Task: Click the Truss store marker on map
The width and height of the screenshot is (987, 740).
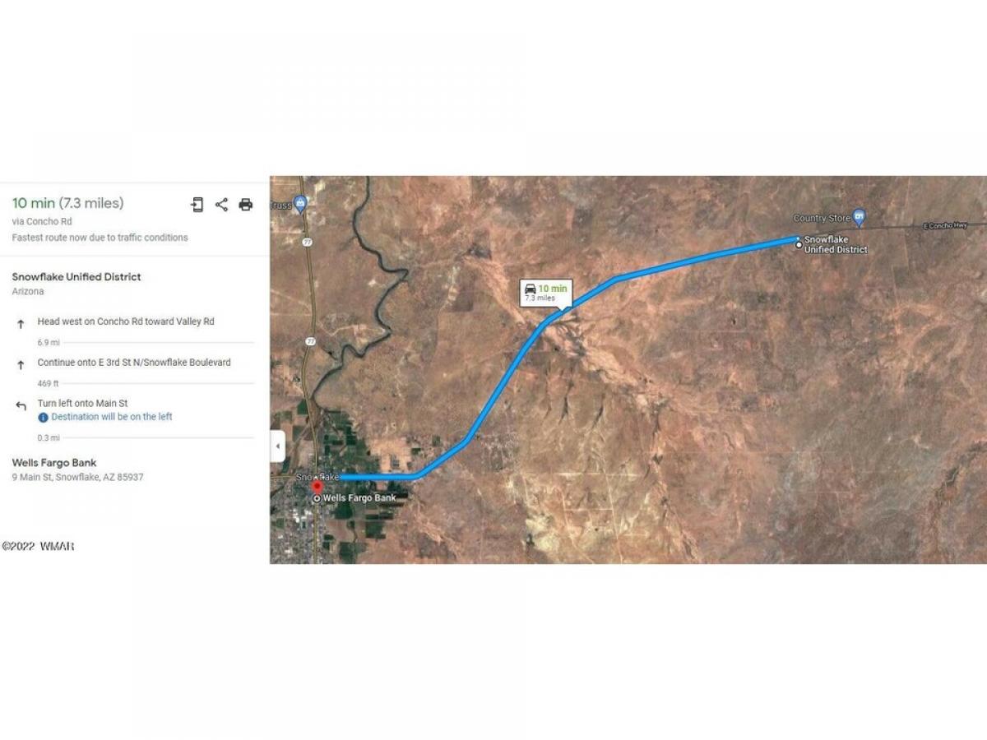Action: pos(300,202)
